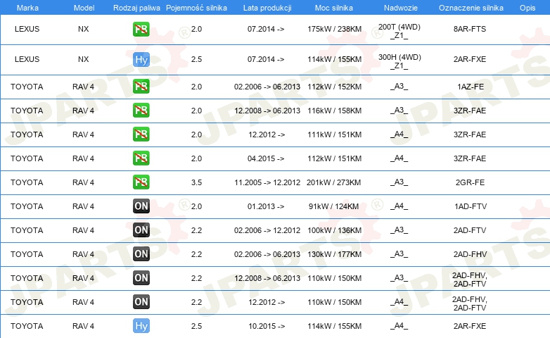Select the 175kW / 238KM power cell
This screenshot has height=338, width=550.
[x=334, y=29]
